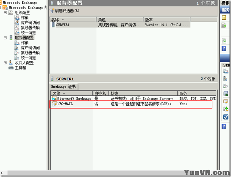Screen dimensions: 231x177
Task: Click the certificate icon of the Microsoft Exchange row
Action: (54, 98)
